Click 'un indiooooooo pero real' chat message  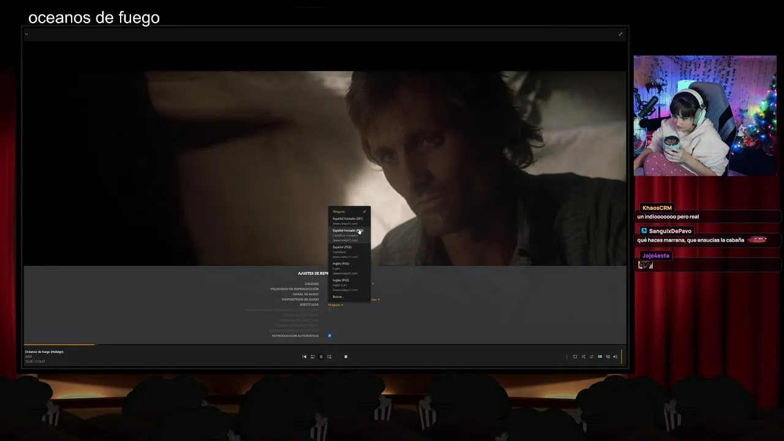tap(668, 217)
